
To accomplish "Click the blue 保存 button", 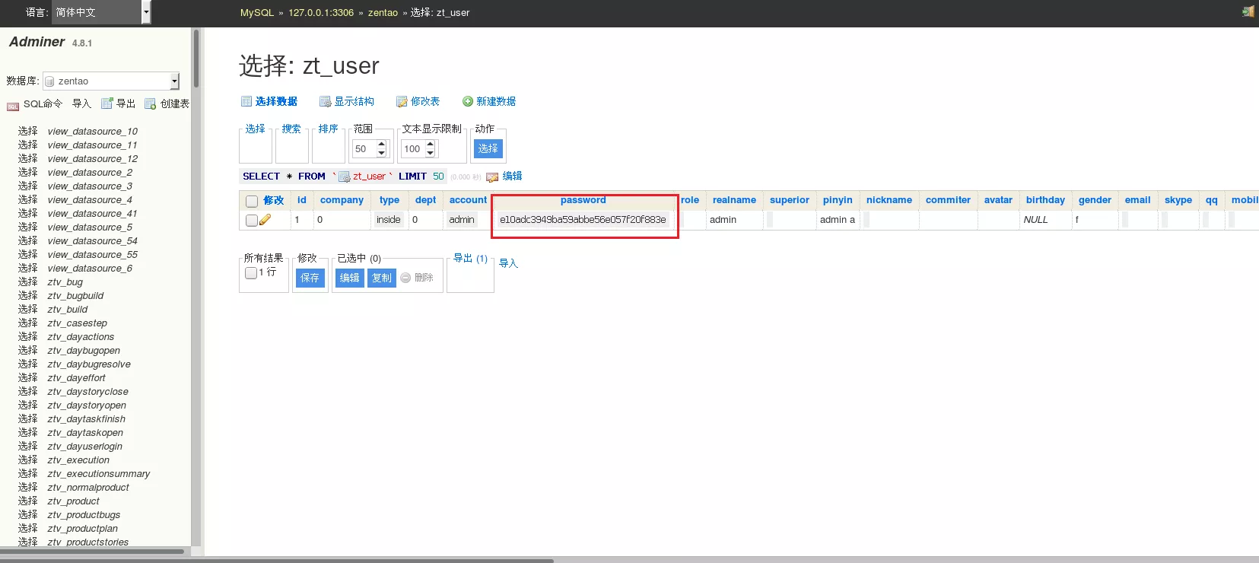I will tap(310, 278).
